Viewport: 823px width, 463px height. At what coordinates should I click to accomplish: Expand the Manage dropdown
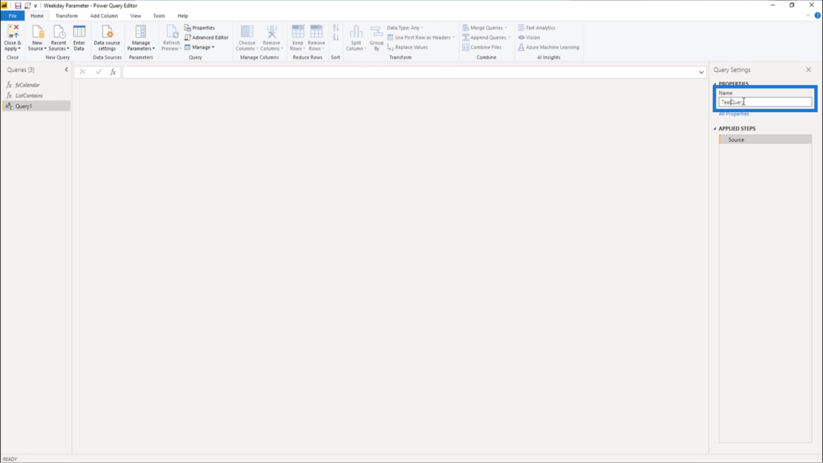pos(200,48)
